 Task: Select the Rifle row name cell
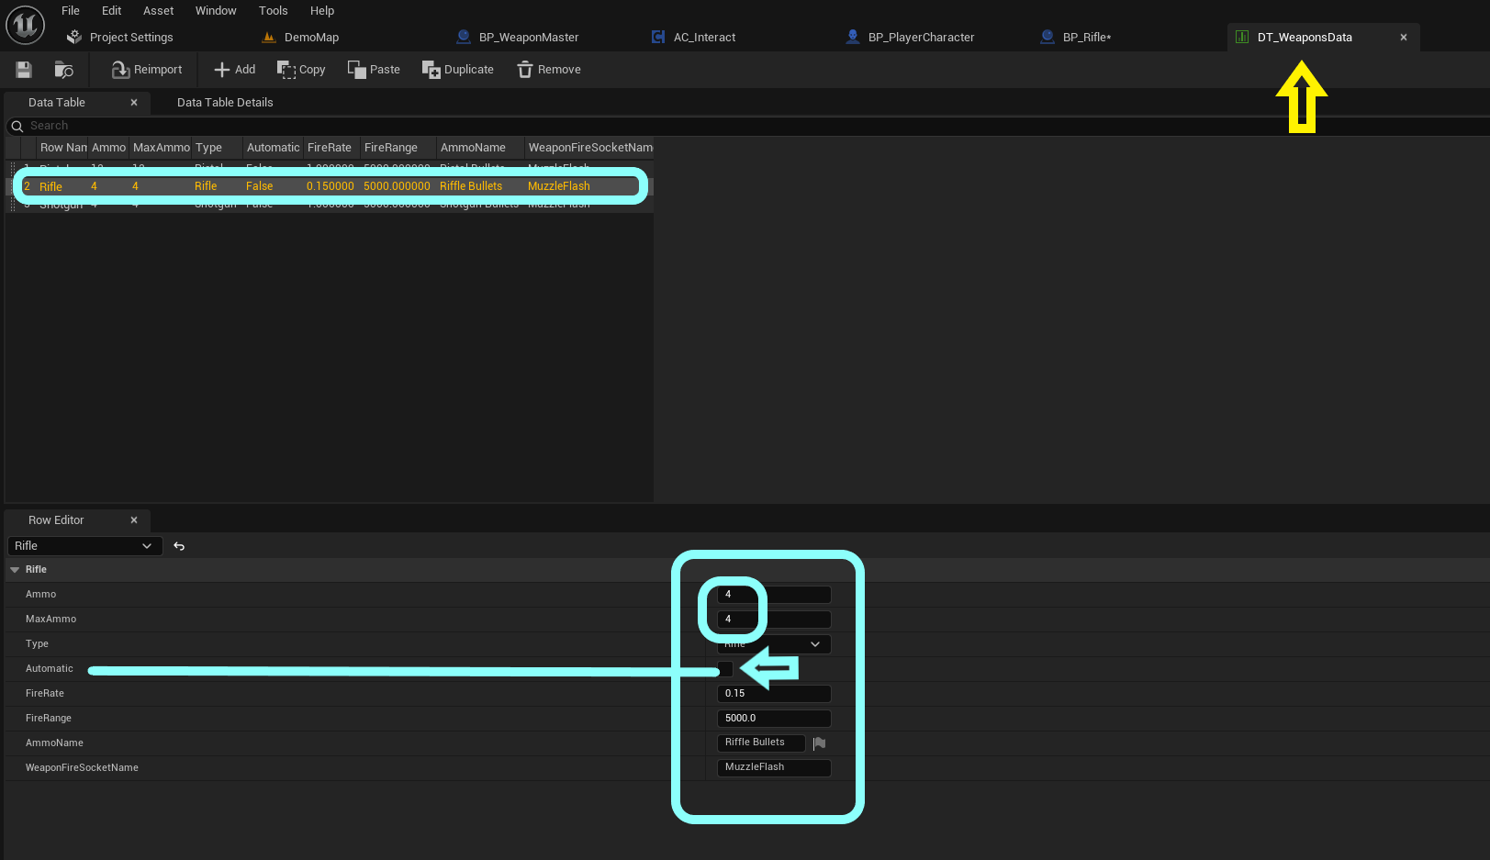pyautogui.click(x=51, y=186)
